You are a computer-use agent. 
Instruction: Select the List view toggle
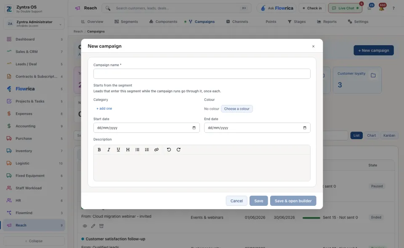(356, 135)
